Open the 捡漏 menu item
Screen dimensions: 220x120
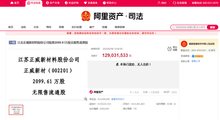pos(105,27)
